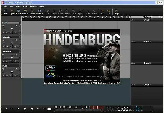The image size is (164, 113).
Task: Zoom out with the Out magnifier icon
Action: click(x=102, y=12)
